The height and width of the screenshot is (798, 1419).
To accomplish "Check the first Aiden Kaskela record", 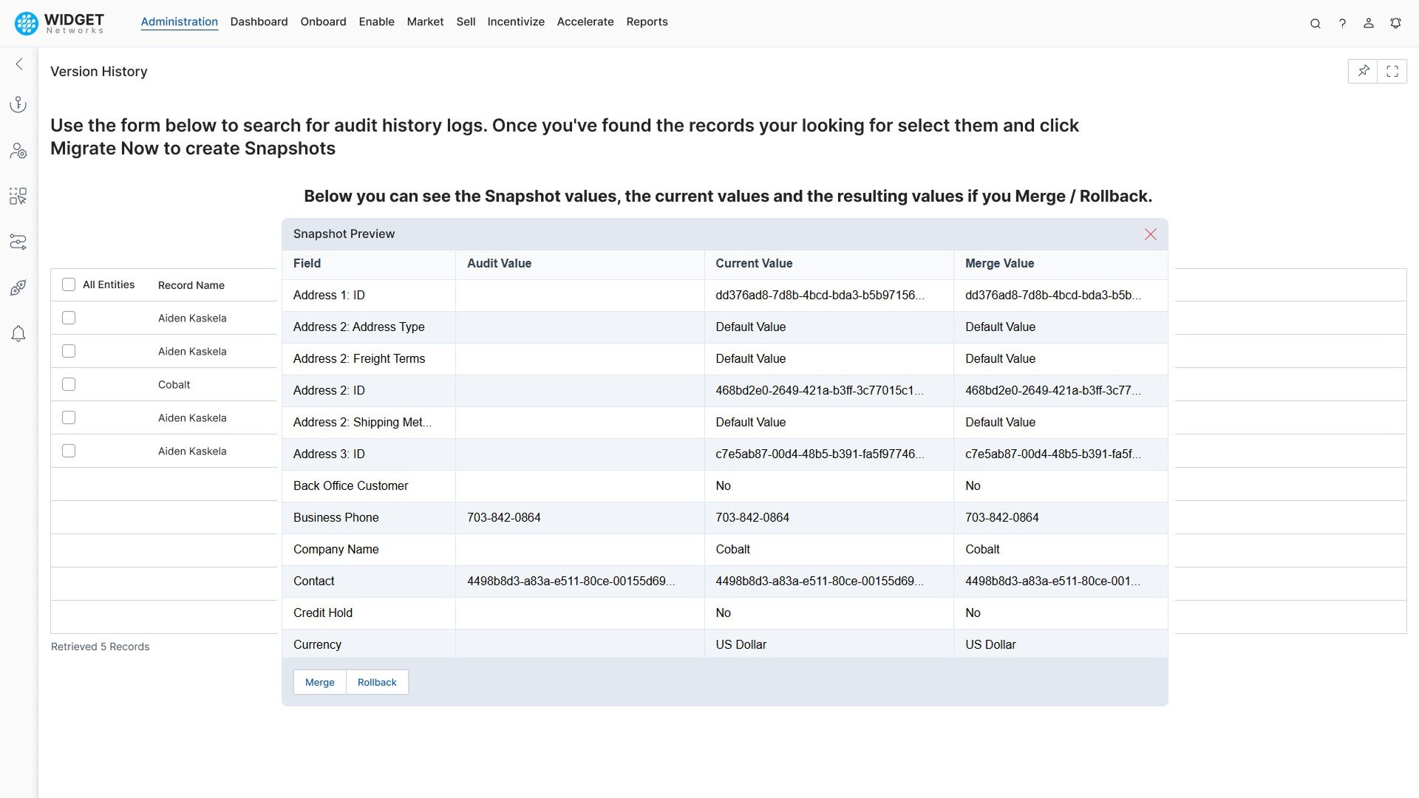I will point(69,318).
